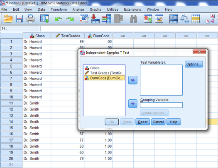Insert cases toolbar icon
218x168 pixels.
point(148,19)
